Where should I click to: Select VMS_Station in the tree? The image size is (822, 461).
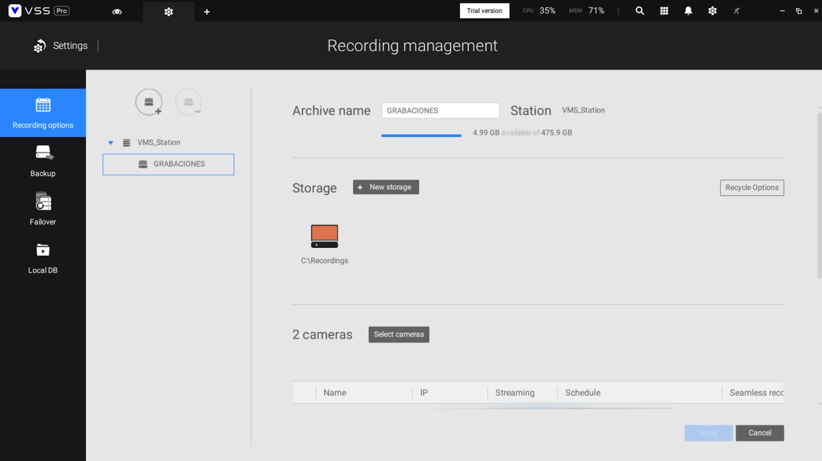[159, 142]
